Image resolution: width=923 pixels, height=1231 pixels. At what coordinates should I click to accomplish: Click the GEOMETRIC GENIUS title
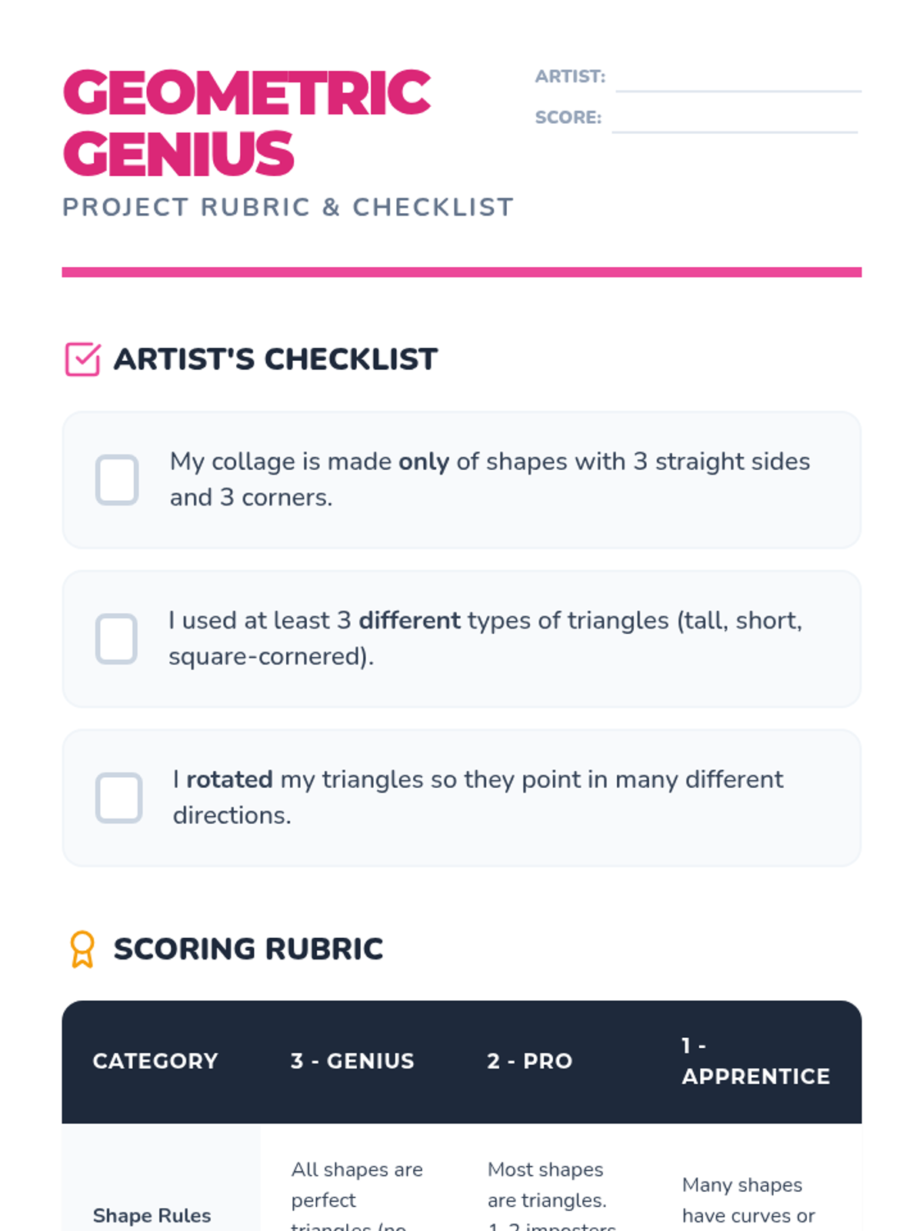tap(246, 123)
